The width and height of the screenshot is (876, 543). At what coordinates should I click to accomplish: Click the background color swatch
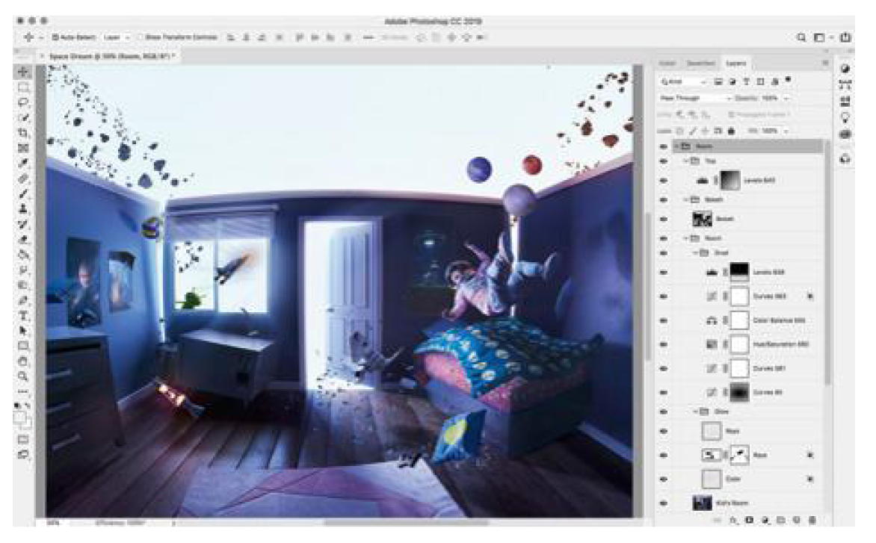[x=27, y=423]
